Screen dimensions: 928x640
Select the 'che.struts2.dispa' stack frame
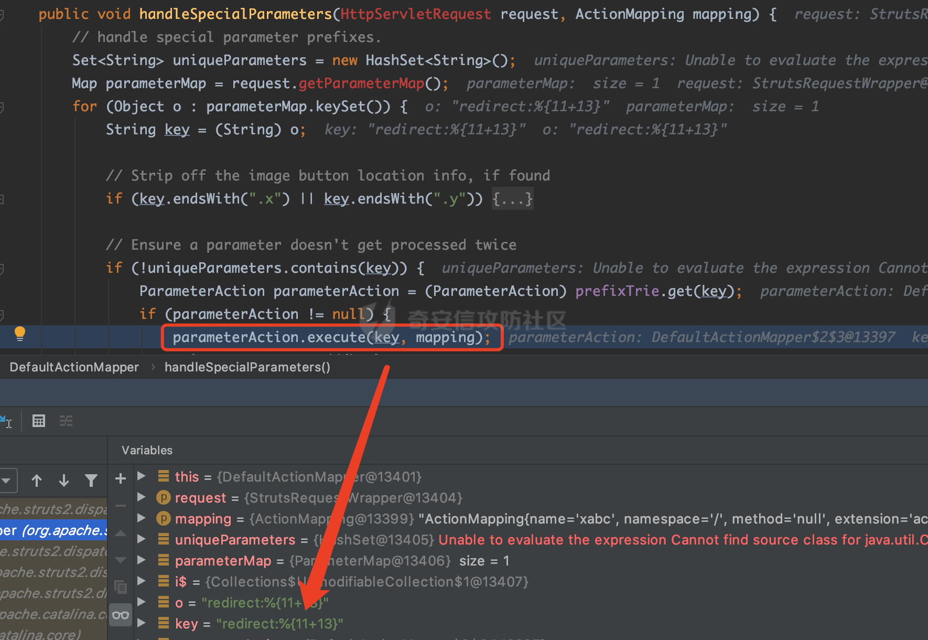(53, 509)
